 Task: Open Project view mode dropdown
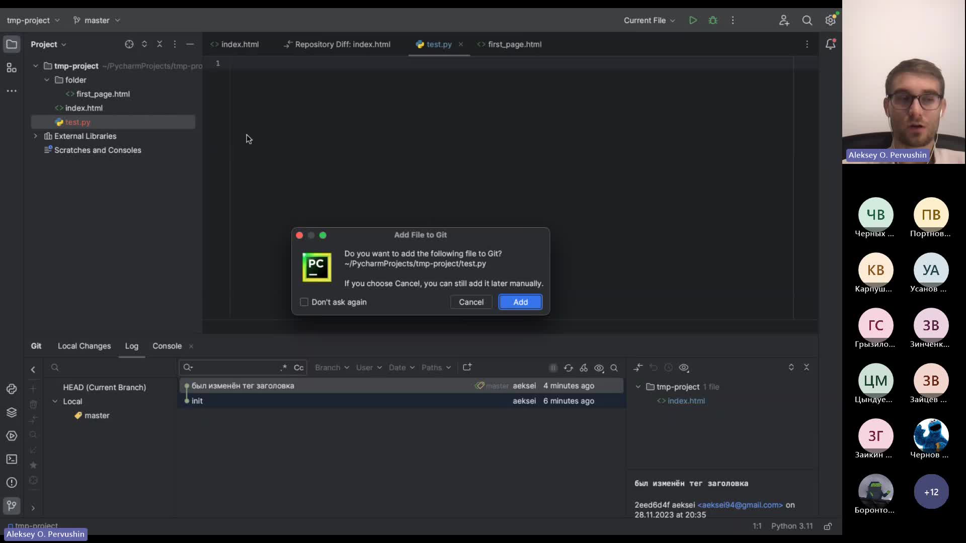coord(48,44)
